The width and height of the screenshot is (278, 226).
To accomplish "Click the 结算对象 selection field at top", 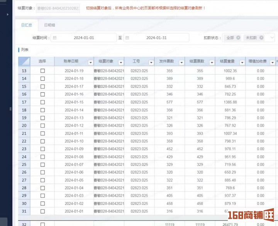I will click(58, 8).
